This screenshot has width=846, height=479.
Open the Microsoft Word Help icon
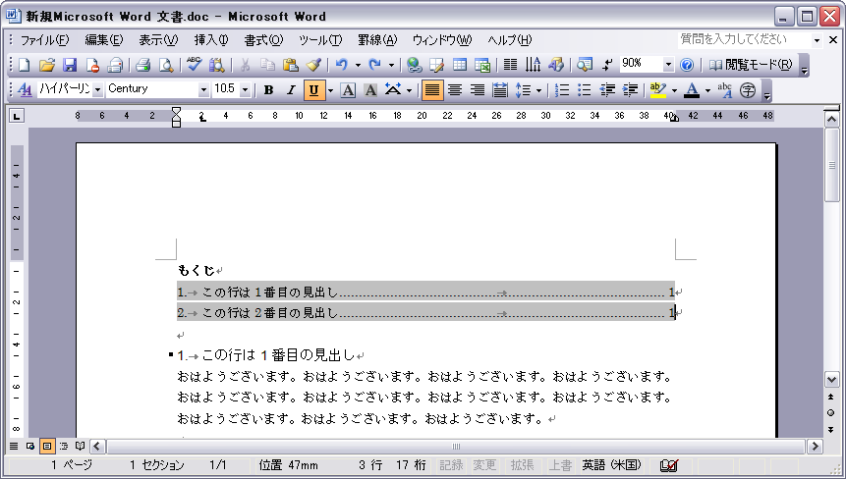click(x=686, y=65)
